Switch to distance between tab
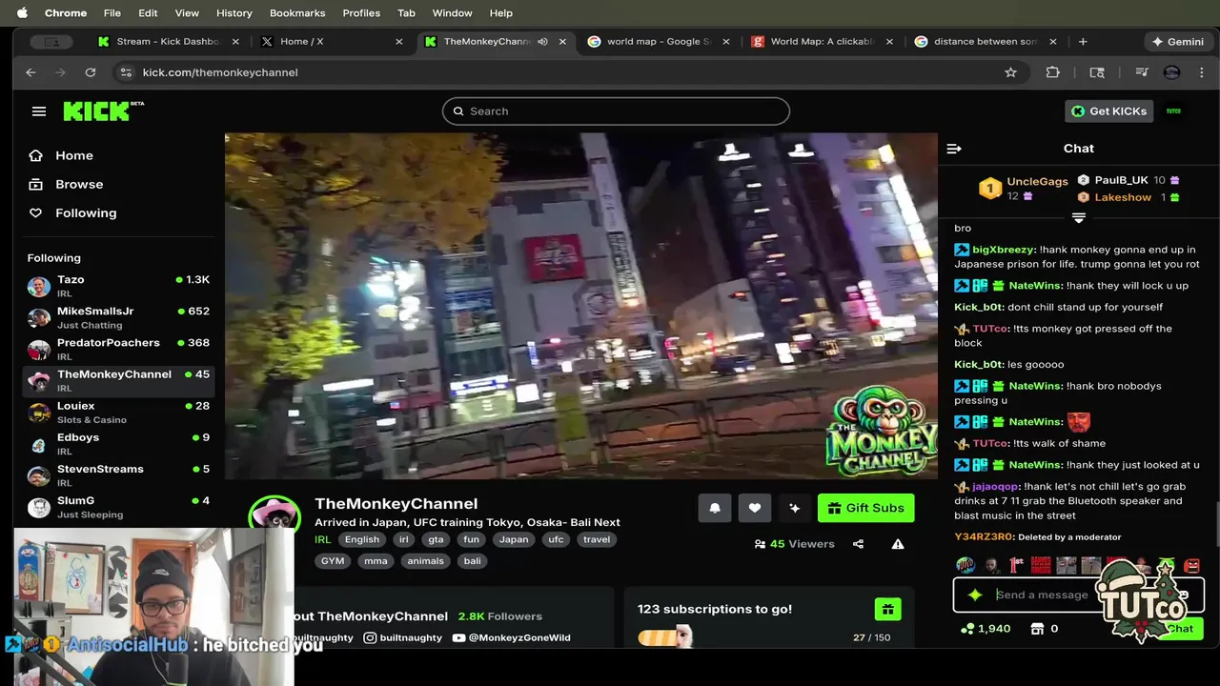 (986, 42)
